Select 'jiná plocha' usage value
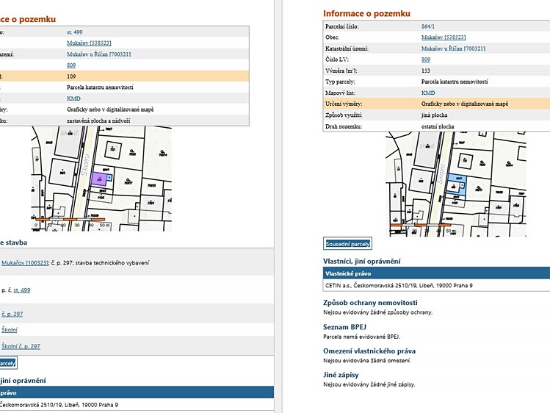The width and height of the screenshot is (550, 413). click(x=434, y=115)
